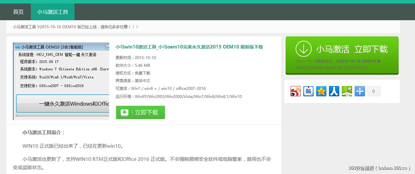Viewport: 415px width, 174px height.
Task: Click the announcement text about V2015-10-10 OEM10
Action: [x=76, y=27]
